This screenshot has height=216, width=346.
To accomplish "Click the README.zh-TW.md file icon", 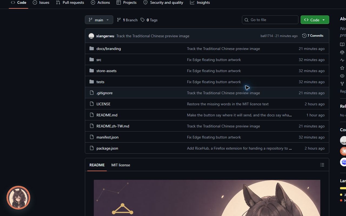I will click(92, 126).
